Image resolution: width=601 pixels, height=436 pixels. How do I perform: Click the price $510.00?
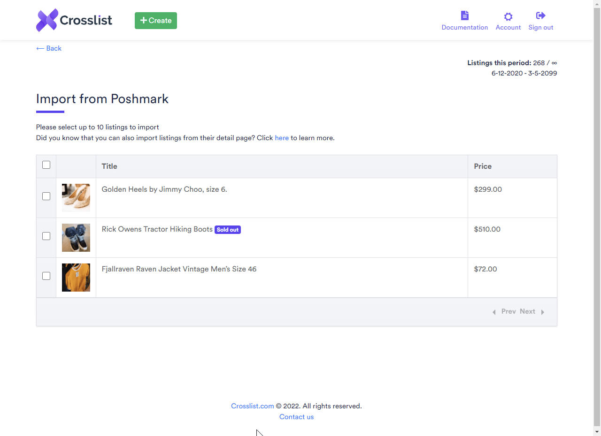[487, 229]
